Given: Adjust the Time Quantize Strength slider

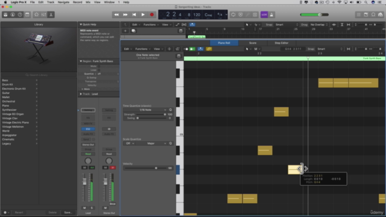Looking at the screenshot, I should (x=151, y=115).
